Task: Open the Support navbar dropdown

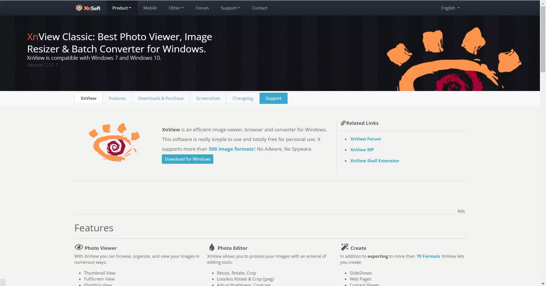Action: [230, 8]
